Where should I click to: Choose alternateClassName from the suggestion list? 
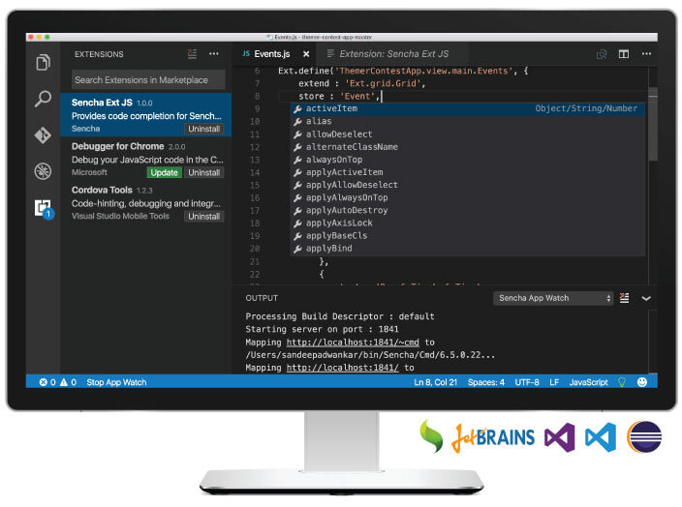[468, 147]
